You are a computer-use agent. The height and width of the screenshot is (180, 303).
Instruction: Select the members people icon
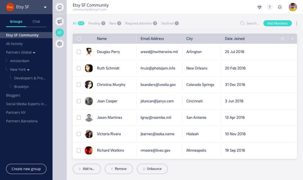tap(60, 33)
